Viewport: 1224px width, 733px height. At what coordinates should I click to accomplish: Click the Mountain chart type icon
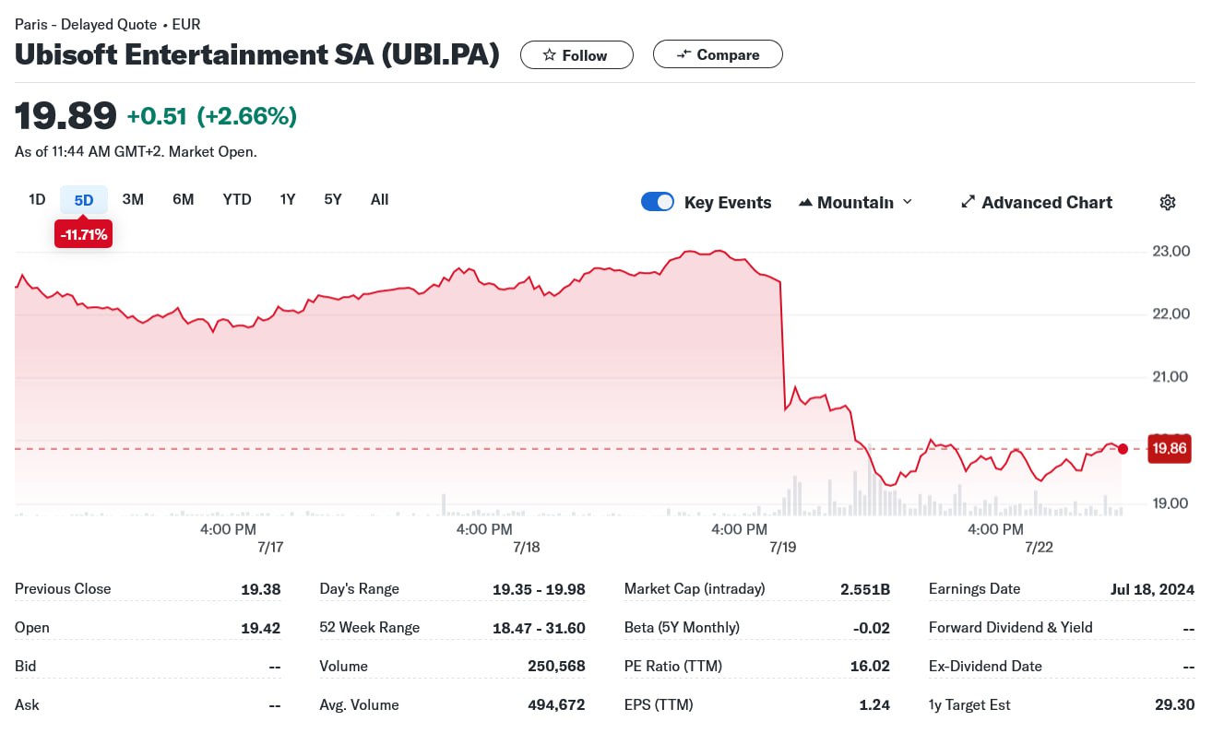point(805,202)
